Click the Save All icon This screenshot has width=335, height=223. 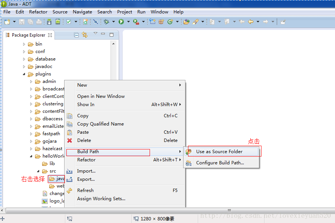click(30, 22)
